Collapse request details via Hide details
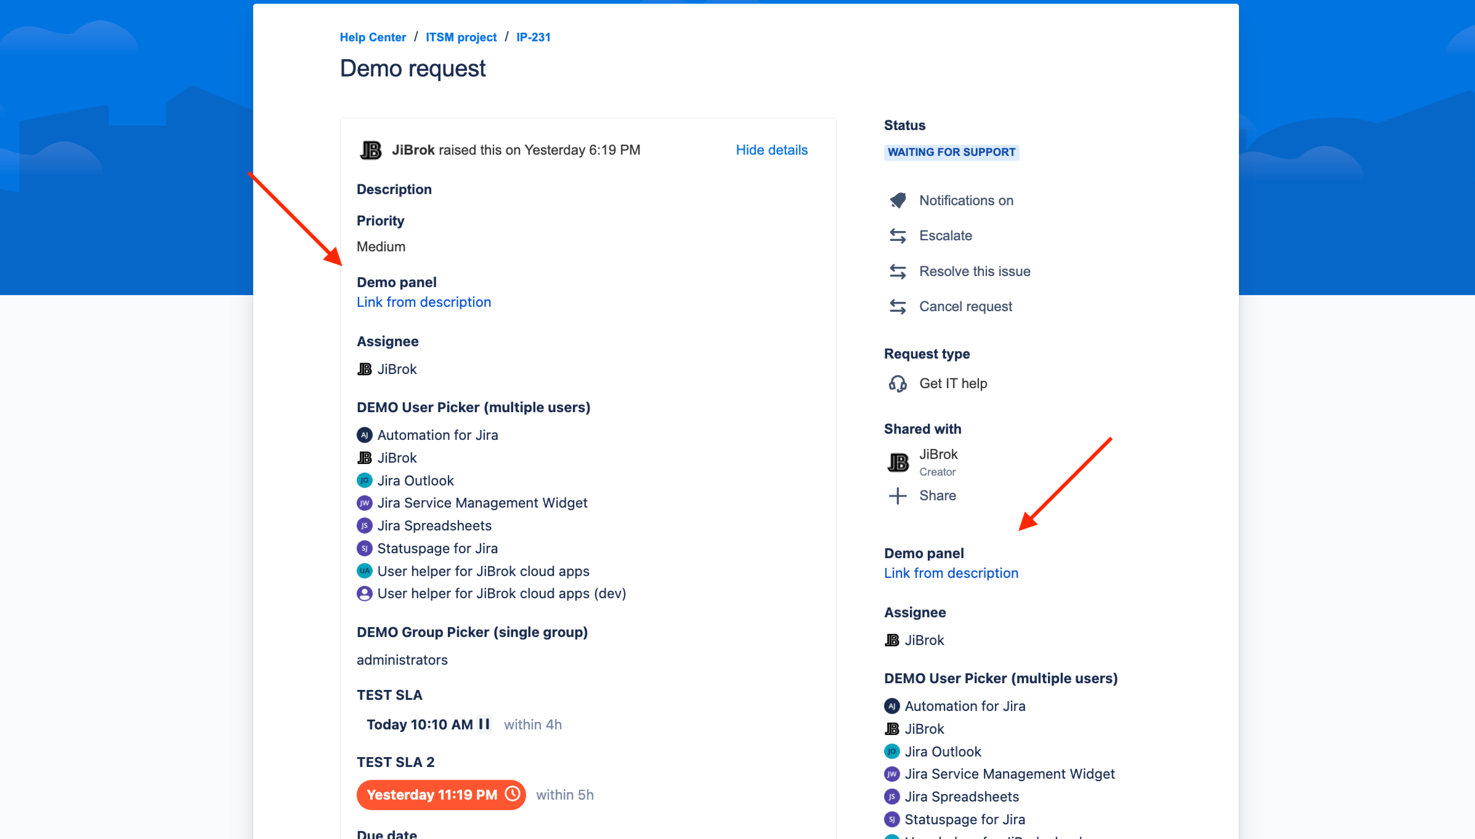This screenshot has height=839, width=1475. tap(771, 150)
